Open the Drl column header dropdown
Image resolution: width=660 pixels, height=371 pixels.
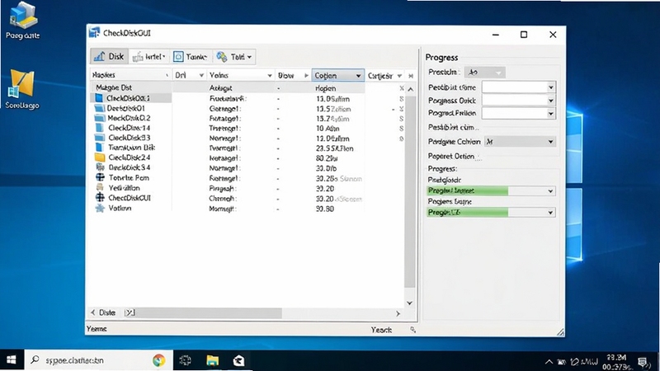point(201,75)
